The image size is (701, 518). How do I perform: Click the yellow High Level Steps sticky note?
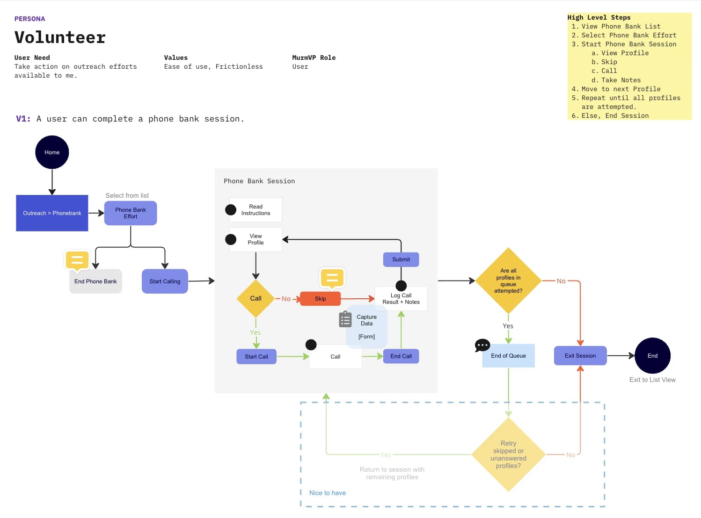[629, 66]
